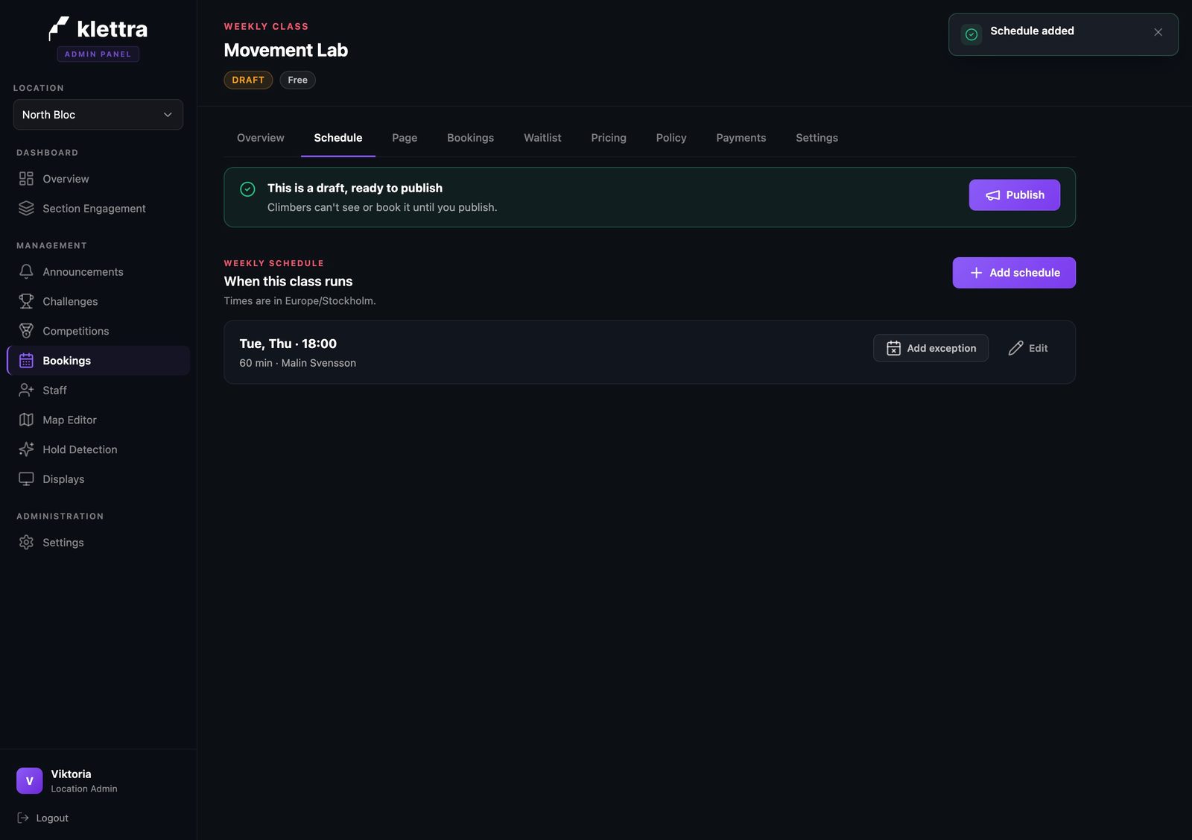Open Displays via the monitor icon
The height and width of the screenshot is (840, 1192).
pos(26,479)
